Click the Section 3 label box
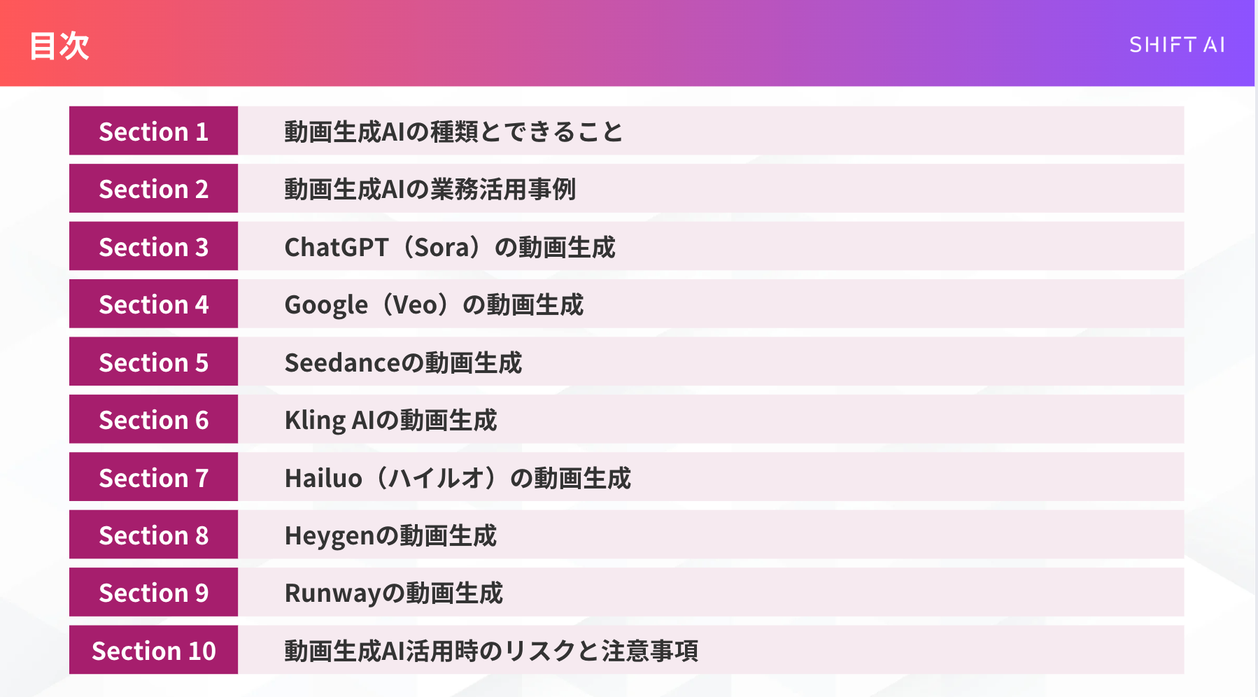The height and width of the screenshot is (697, 1258). 153,247
